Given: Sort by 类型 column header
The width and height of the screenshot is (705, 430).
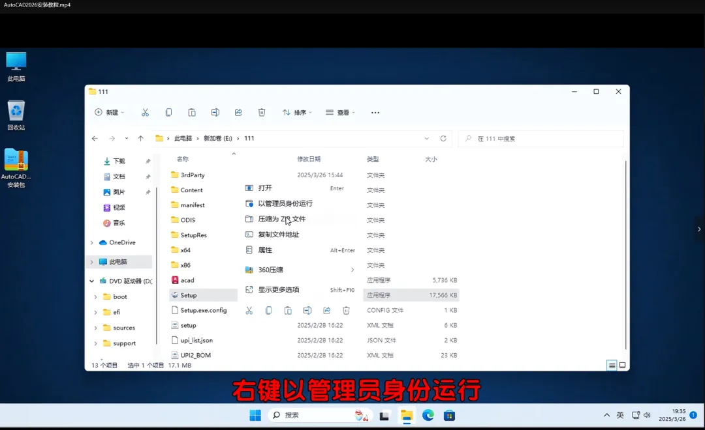Looking at the screenshot, I should pyautogui.click(x=373, y=159).
